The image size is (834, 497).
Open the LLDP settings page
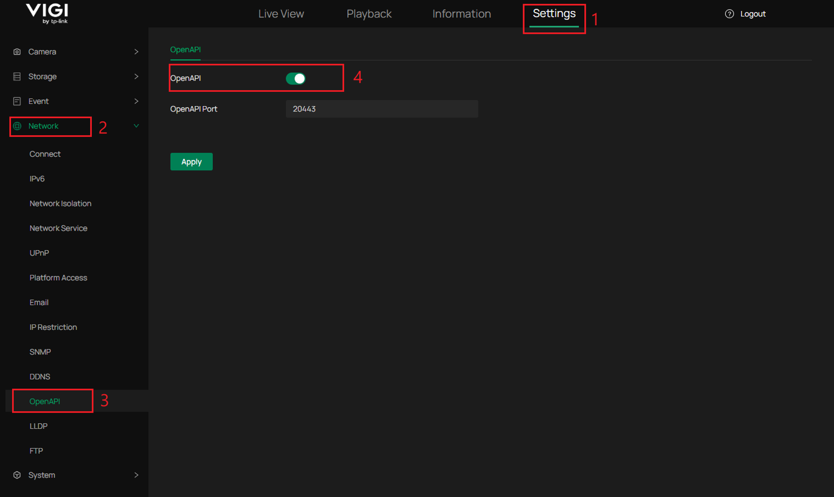pyautogui.click(x=39, y=426)
